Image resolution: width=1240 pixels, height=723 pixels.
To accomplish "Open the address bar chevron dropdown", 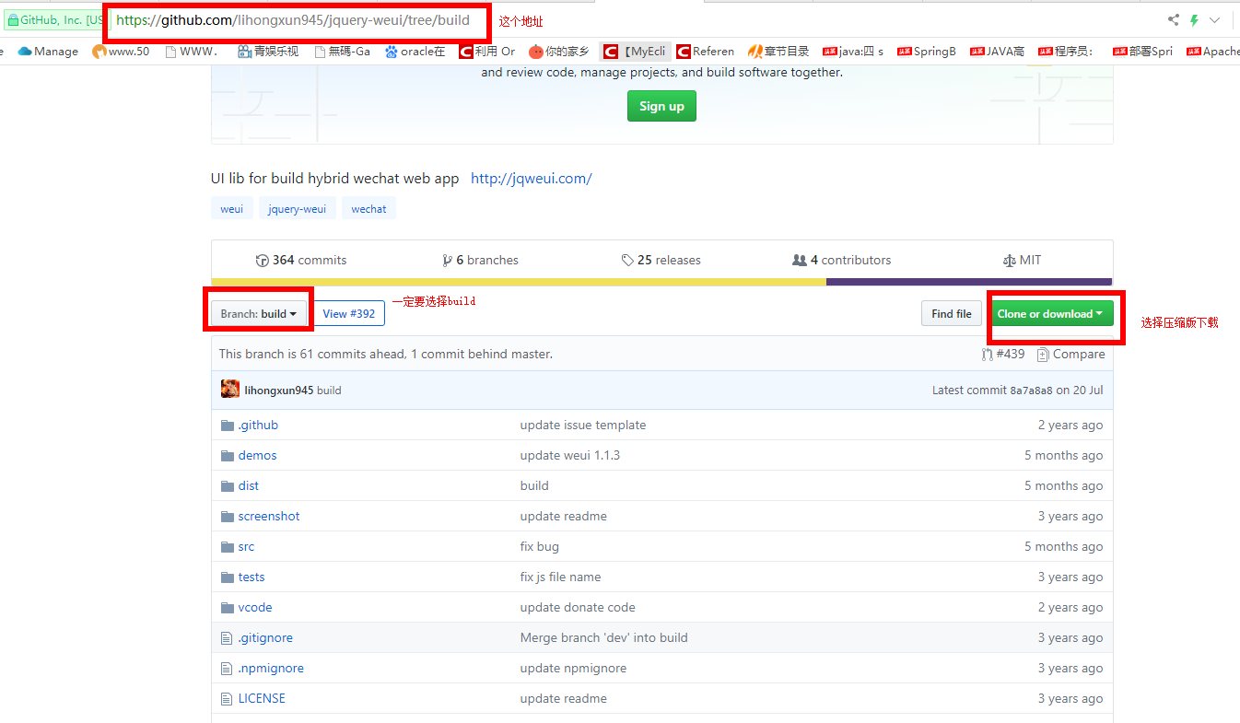I will 1215,20.
